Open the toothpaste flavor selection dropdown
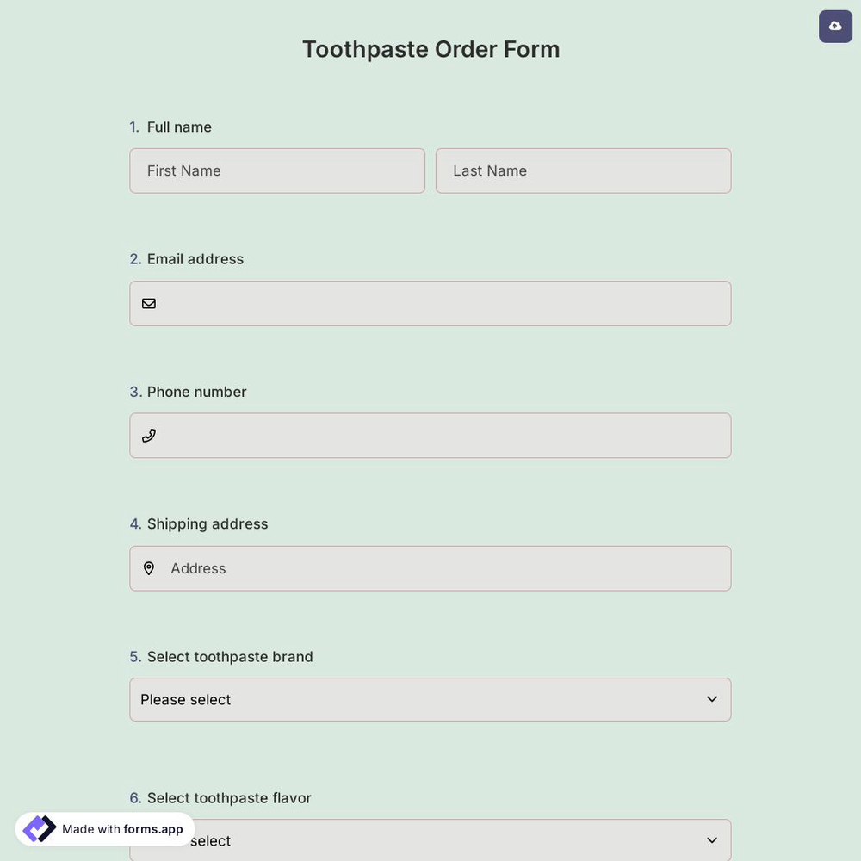 [x=430, y=839]
